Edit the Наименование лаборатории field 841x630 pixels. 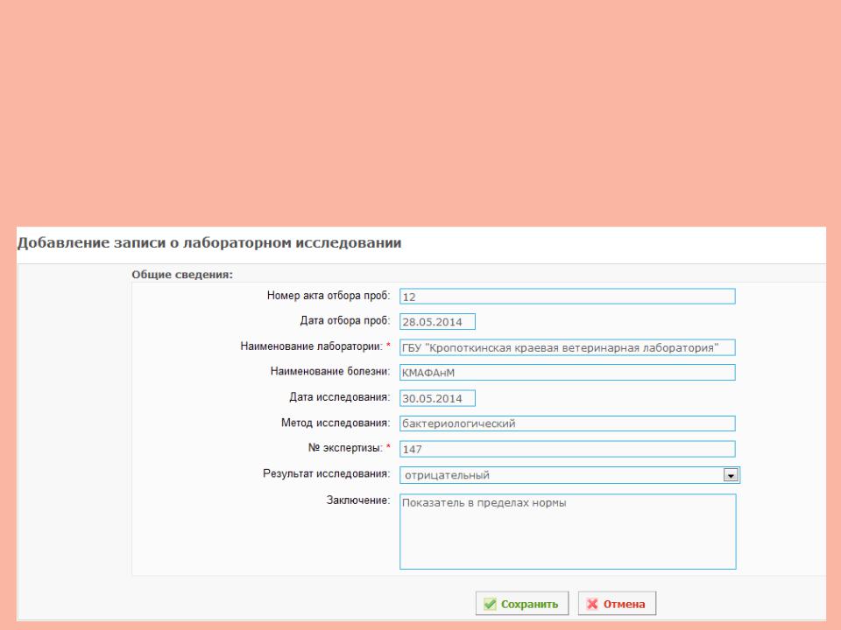[x=568, y=347]
